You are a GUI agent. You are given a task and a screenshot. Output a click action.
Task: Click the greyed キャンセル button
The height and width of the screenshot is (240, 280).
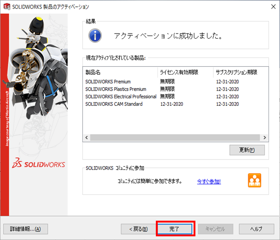point(215,229)
